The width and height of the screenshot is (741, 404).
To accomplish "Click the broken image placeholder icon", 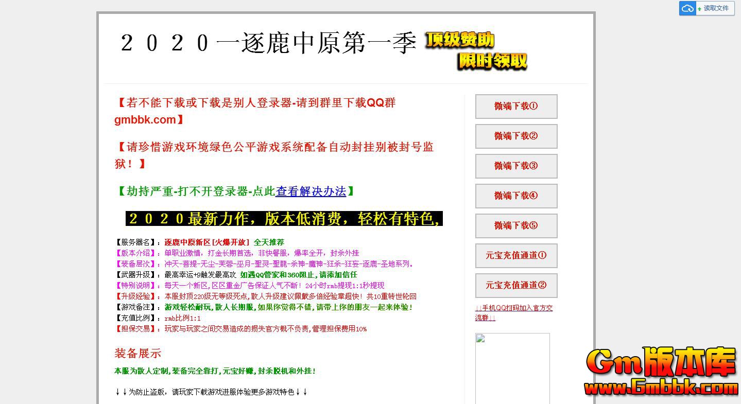I will [x=480, y=338].
